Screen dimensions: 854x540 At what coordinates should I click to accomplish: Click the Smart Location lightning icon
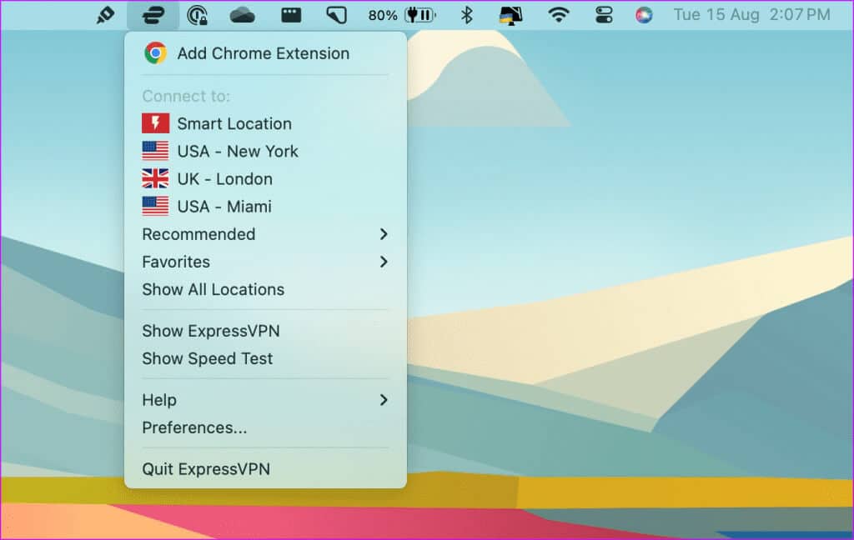click(155, 123)
